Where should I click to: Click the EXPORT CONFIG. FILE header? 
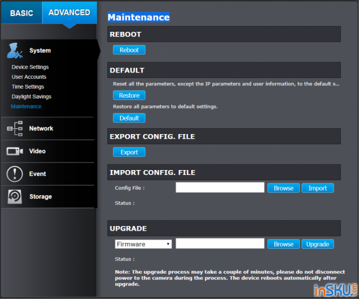coord(224,136)
